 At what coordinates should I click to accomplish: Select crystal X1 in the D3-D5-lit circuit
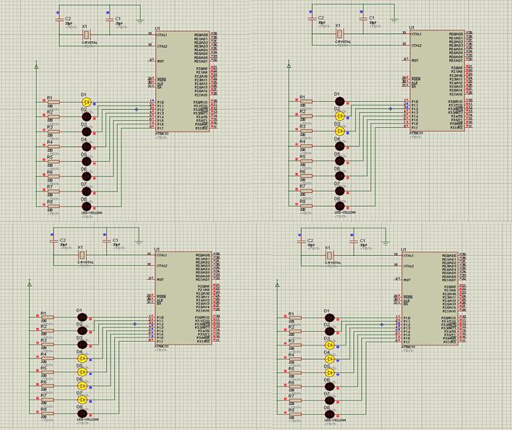(329, 255)
